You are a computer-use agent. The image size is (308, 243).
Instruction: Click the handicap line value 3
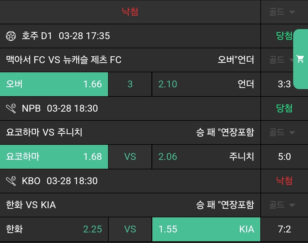pyautogui.click(x=130, y=84)
